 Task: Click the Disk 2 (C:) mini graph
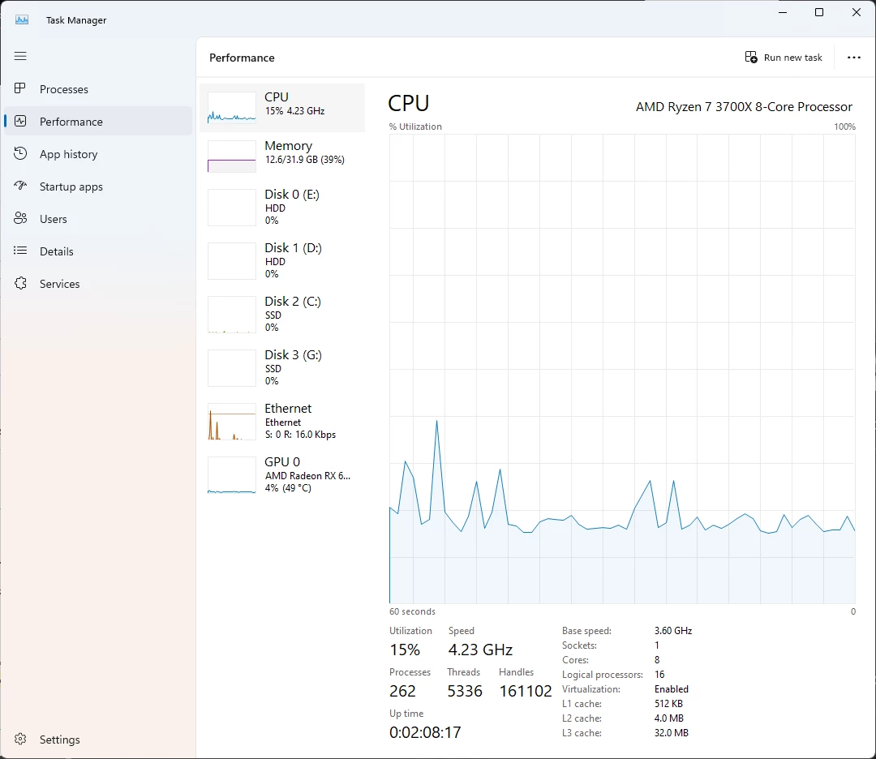(x=232, y=315)
